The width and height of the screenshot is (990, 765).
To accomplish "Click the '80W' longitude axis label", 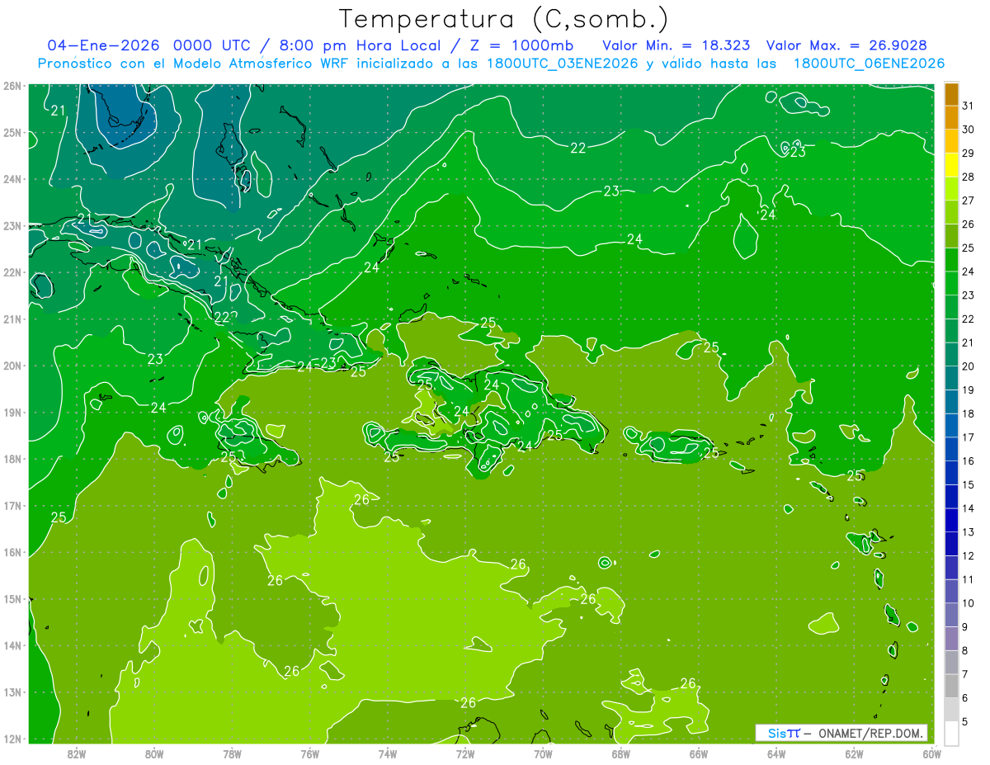I will [x=154, y=753].
